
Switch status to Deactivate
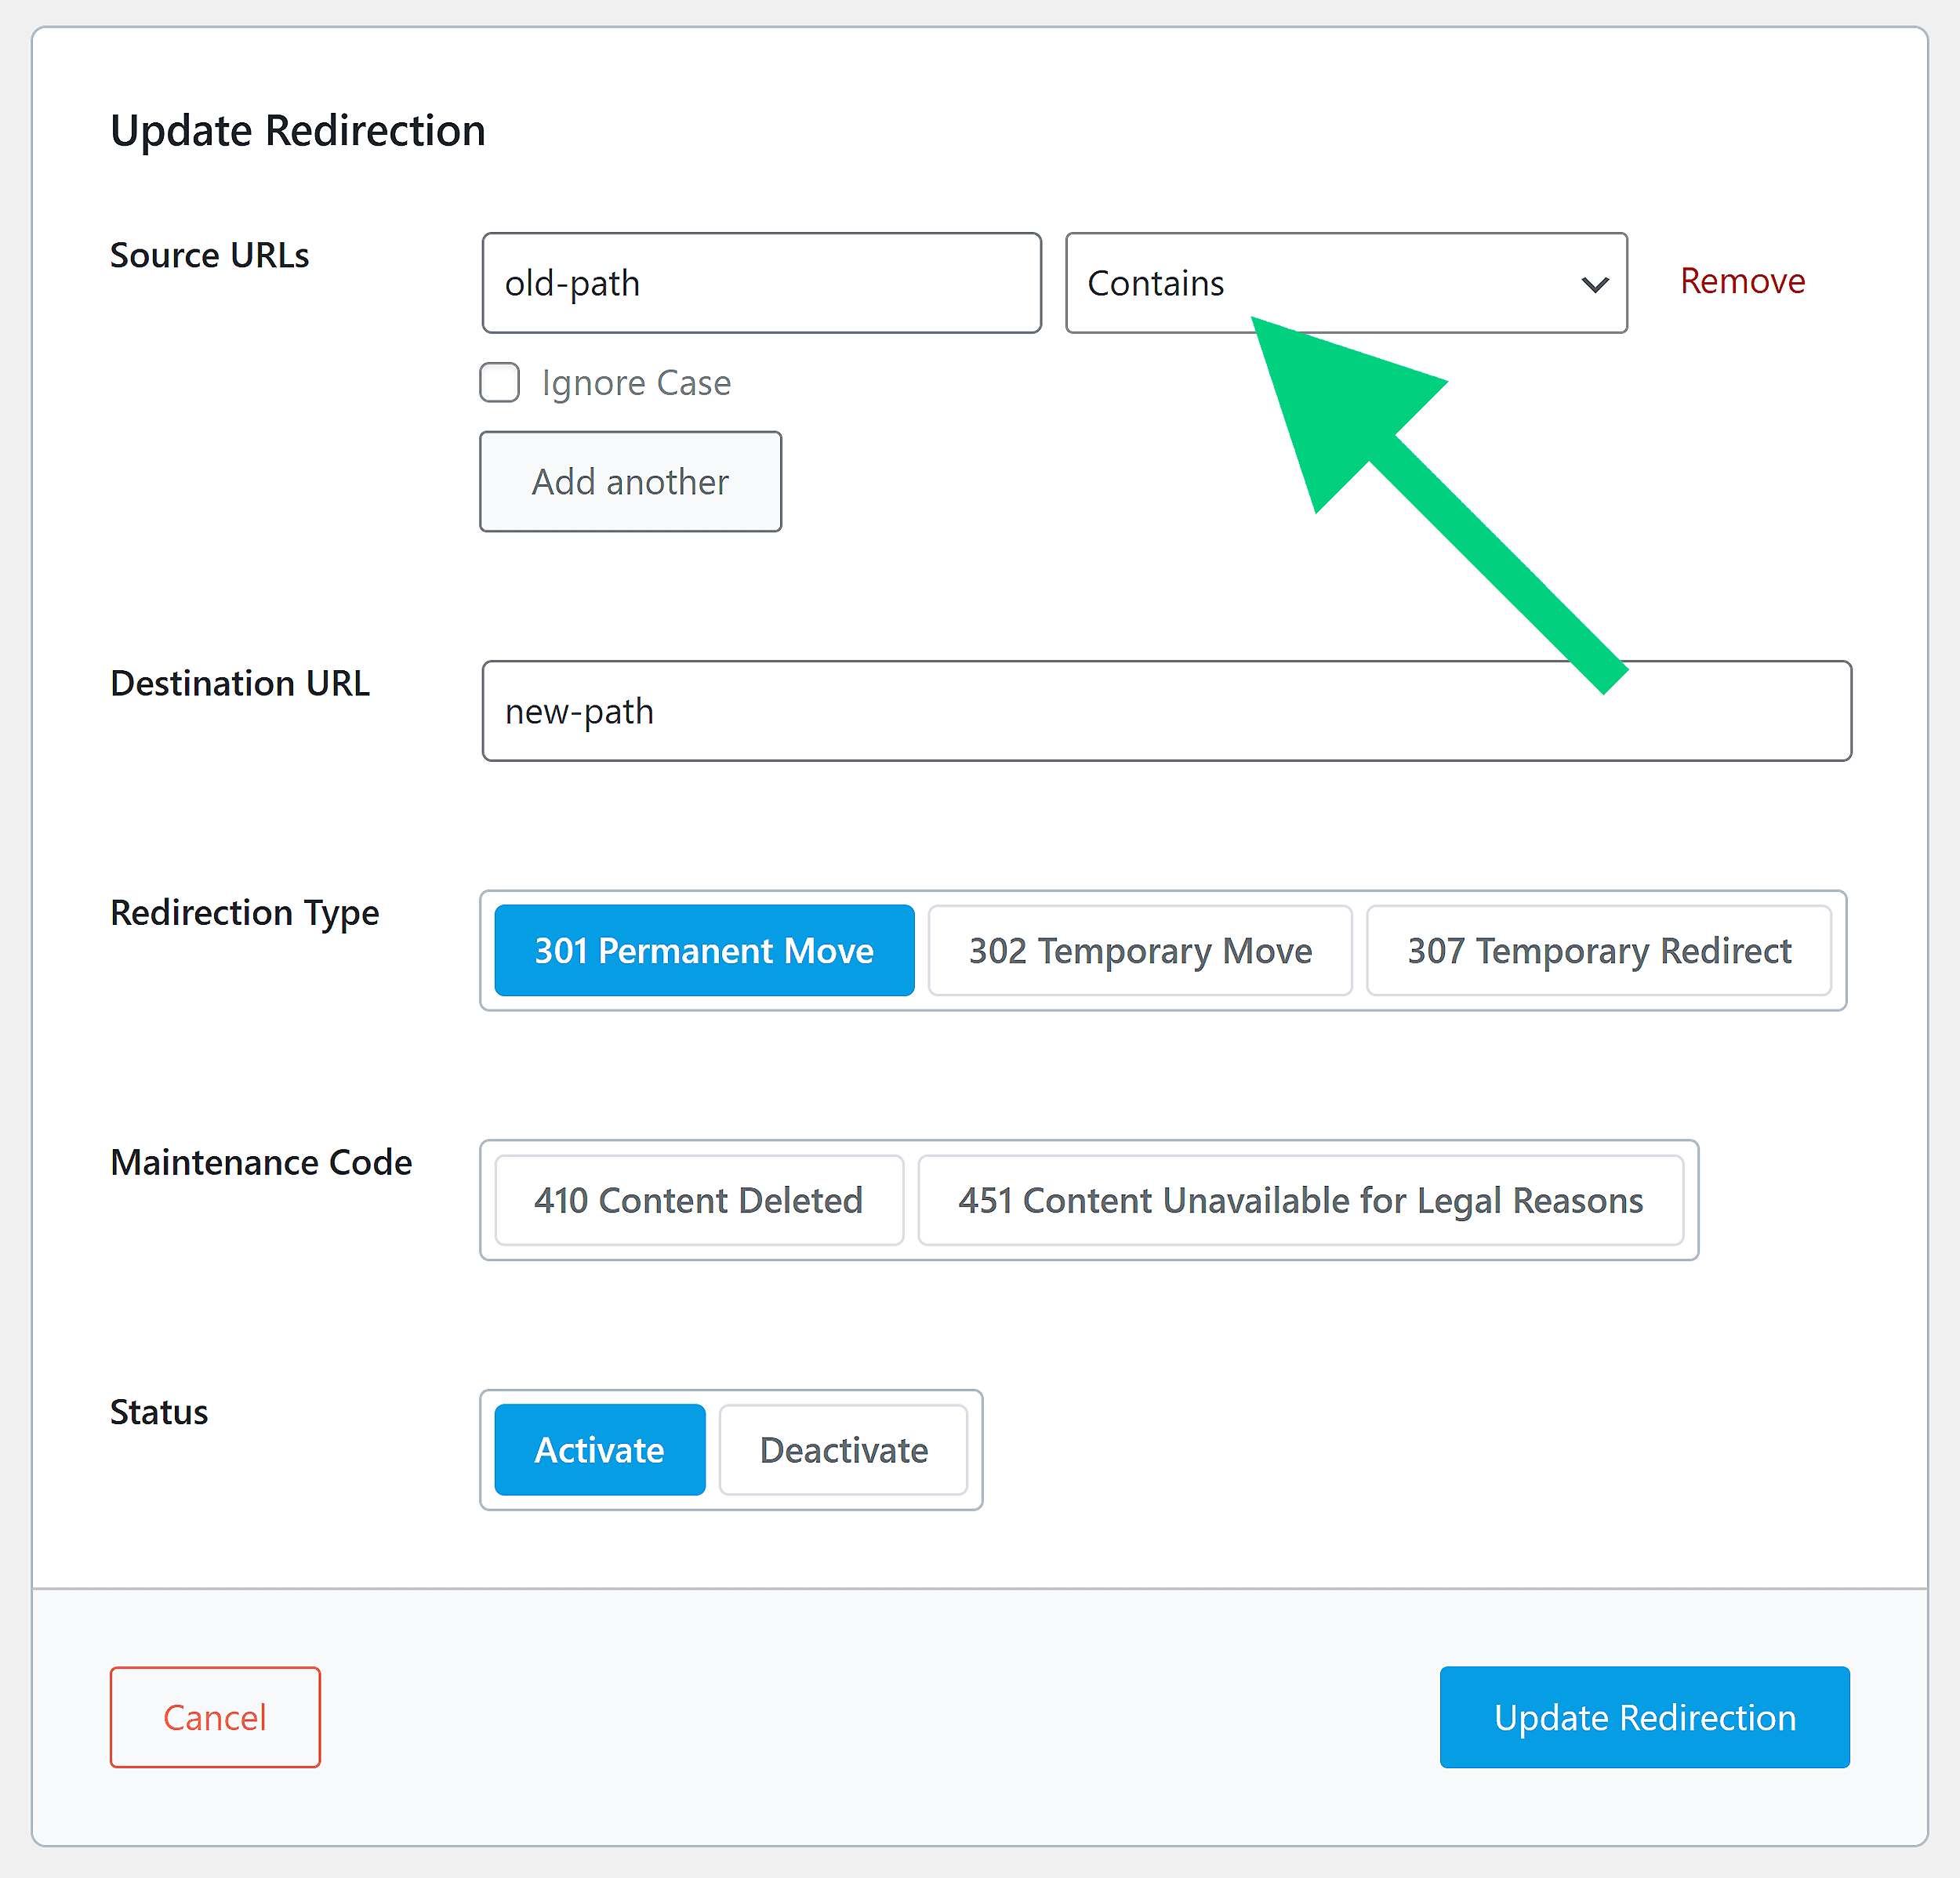[x=844, y=1449]
